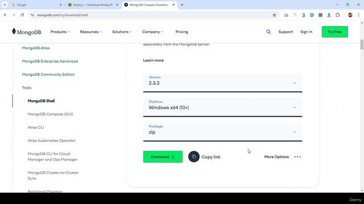
Task: Click the profile avatar icon
Action: point(350,15)
